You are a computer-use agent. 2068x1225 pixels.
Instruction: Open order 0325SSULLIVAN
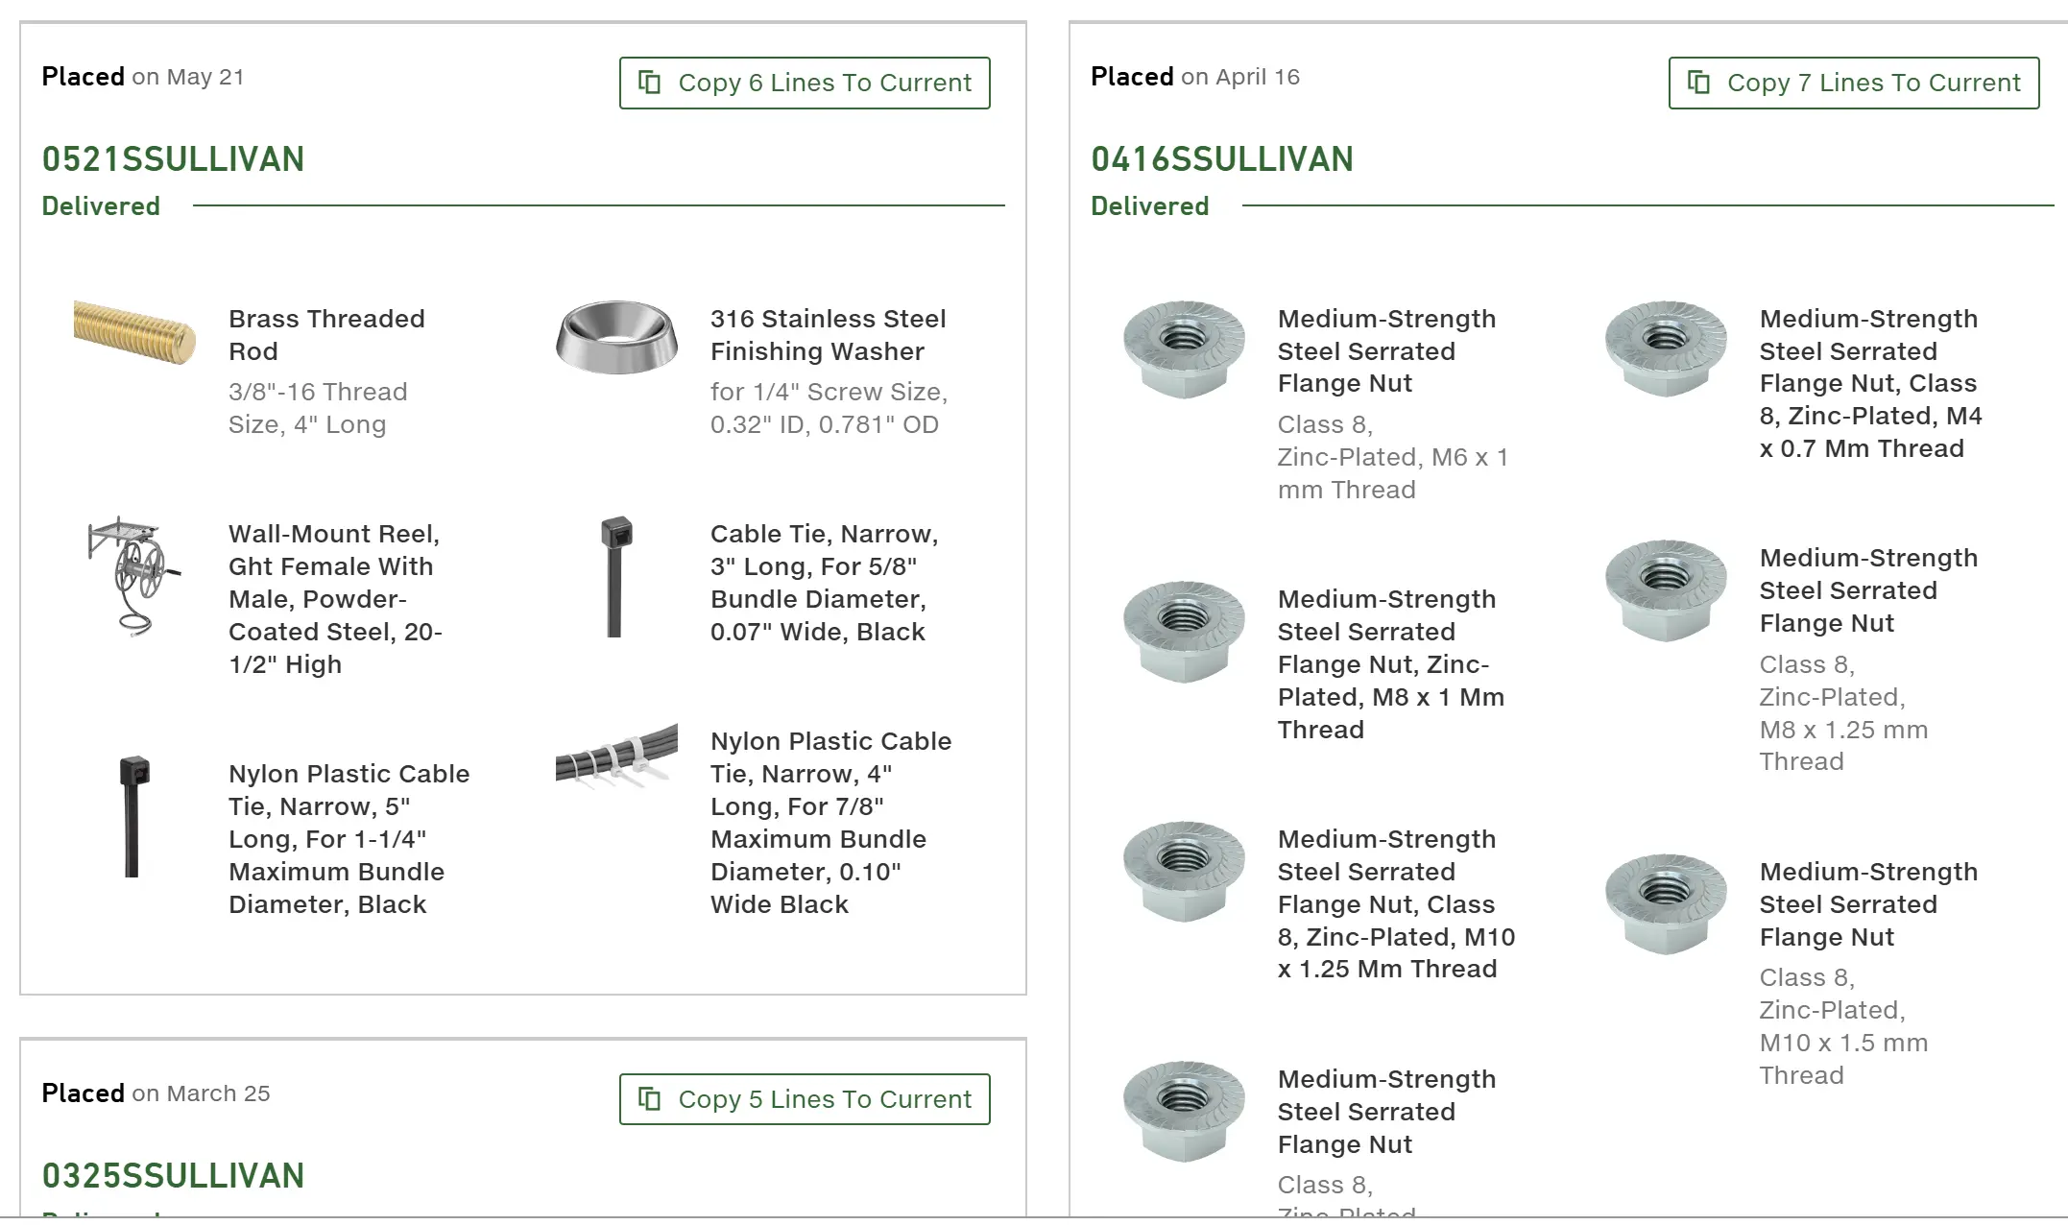click(173, 1176)
